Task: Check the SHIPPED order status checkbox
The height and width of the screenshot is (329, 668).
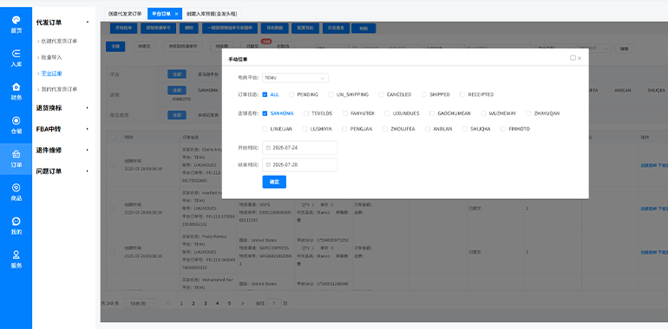Action: click(x=424, y=94)
